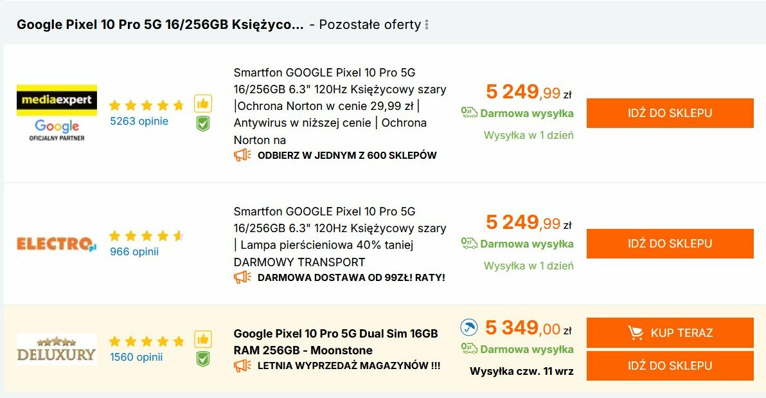
Task: Open the 5263 opinie reviews link
Action: coord(139,121)
